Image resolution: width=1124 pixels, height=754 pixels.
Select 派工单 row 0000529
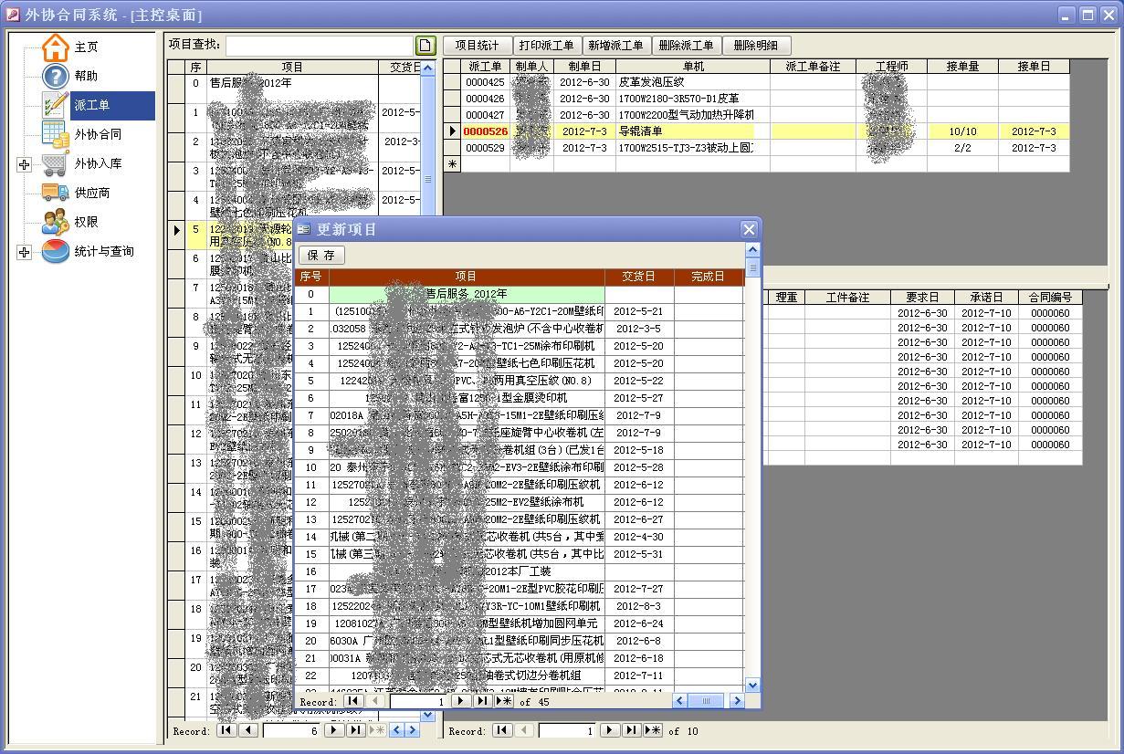click(484, 148)
